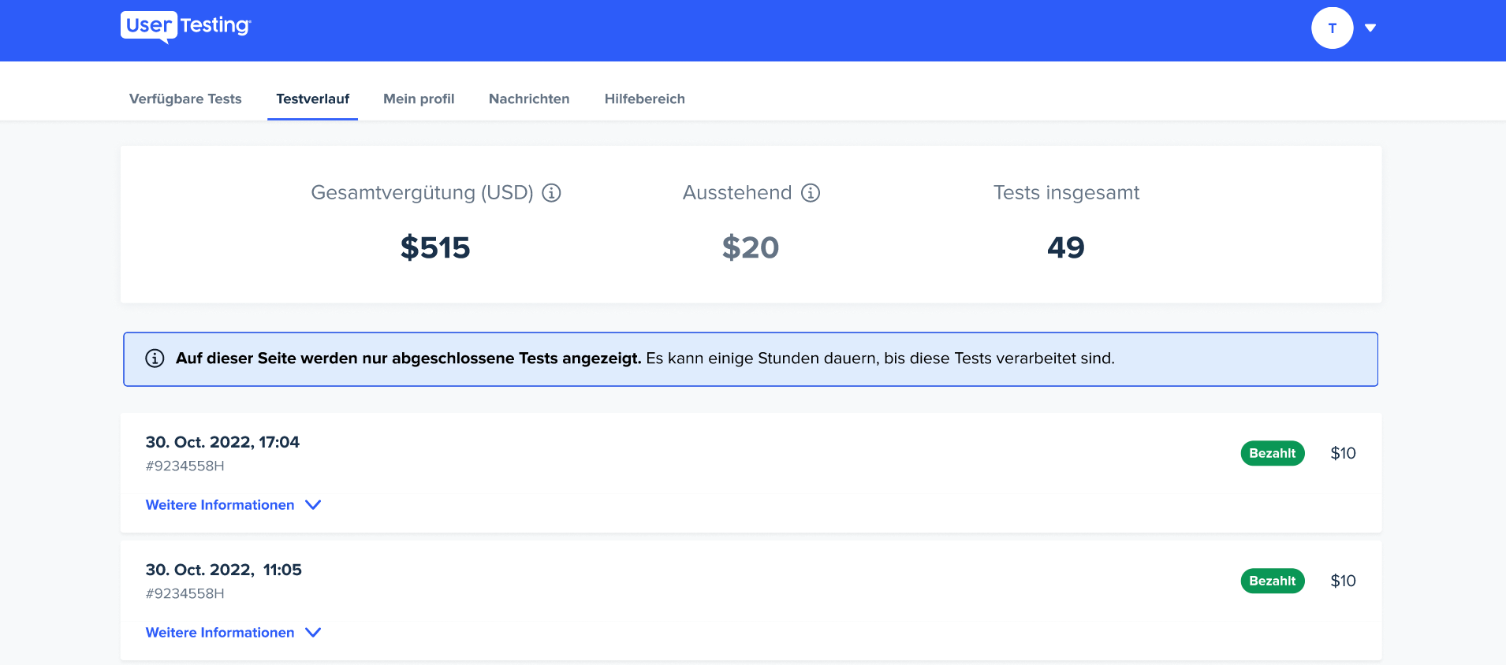1506x665 pixels.
Task: Switch to Nachrichten tab
Action: tap(529, 99)
